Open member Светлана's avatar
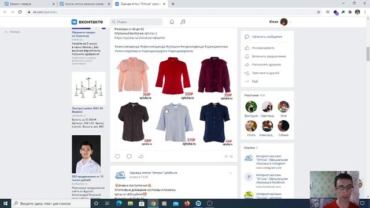The height and width of the screenshot is (208, 370). (x=267, y=107)
